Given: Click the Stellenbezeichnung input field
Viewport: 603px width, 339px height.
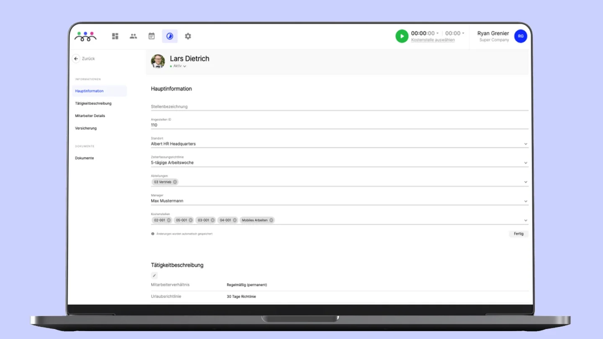Looking at the screenshot, I should [x=339, y=106].
